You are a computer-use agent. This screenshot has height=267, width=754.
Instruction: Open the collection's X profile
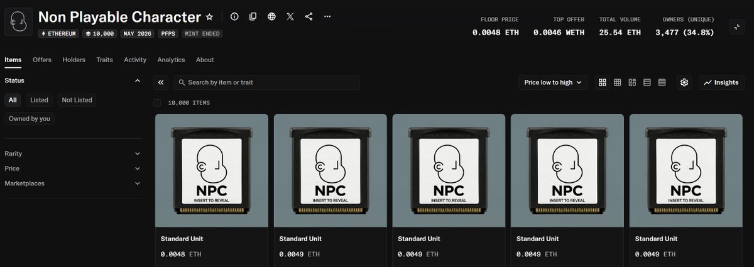(290, 16)
